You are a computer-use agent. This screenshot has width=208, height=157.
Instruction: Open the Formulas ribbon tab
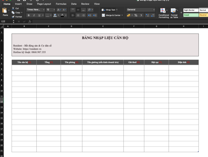pos(61,4)
